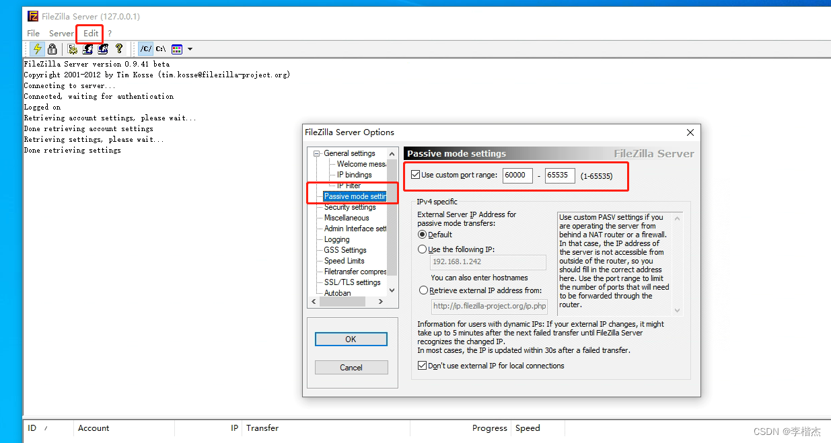Open the Server menu
This screenshot has width=831, height=443.
click(61, 33)
